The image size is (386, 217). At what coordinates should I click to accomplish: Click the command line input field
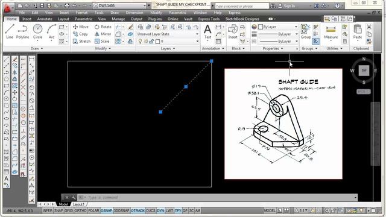[217, 197]
